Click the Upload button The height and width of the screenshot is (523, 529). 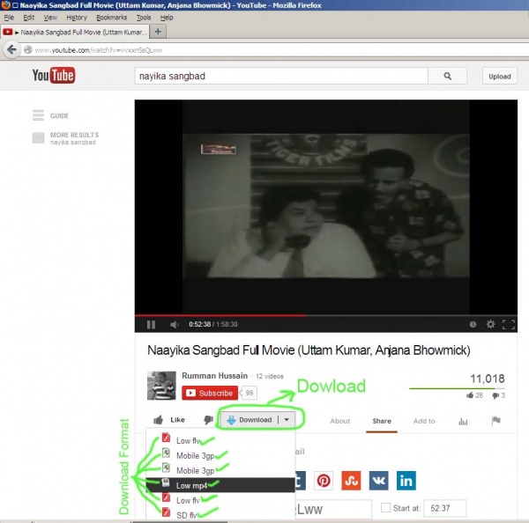pyautogui.click(x=500, y=76)
